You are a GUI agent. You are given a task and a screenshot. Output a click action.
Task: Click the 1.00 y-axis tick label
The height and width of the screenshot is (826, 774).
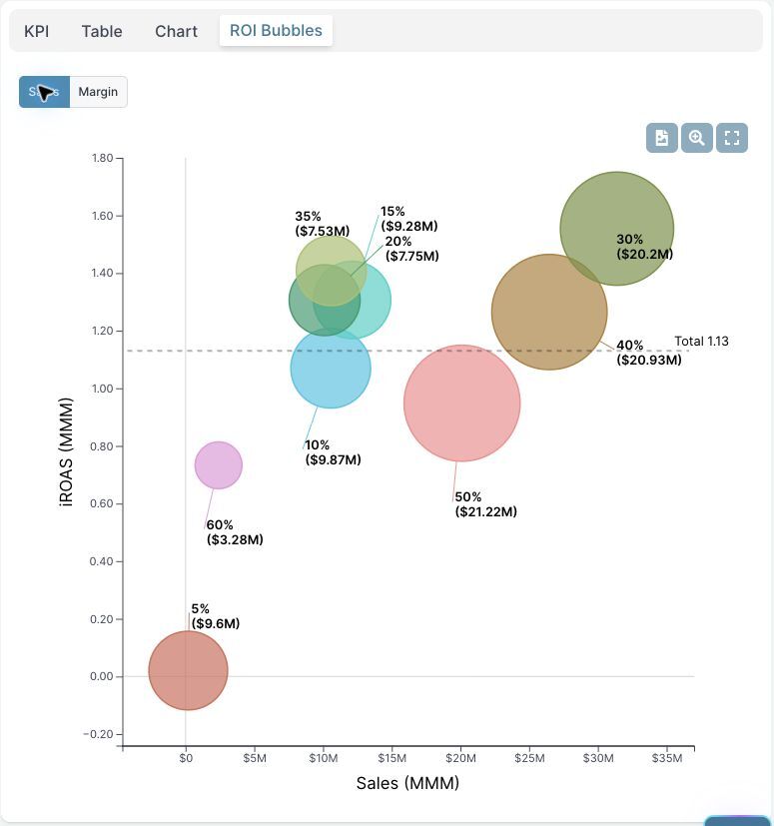pyautogui.click(x=102, y=389)
